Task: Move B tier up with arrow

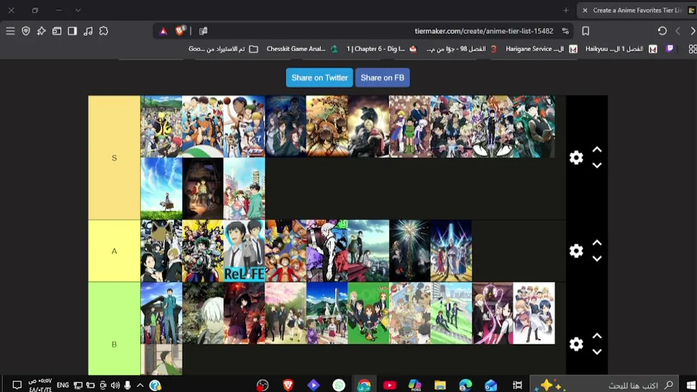Action: tap(597, 336)
